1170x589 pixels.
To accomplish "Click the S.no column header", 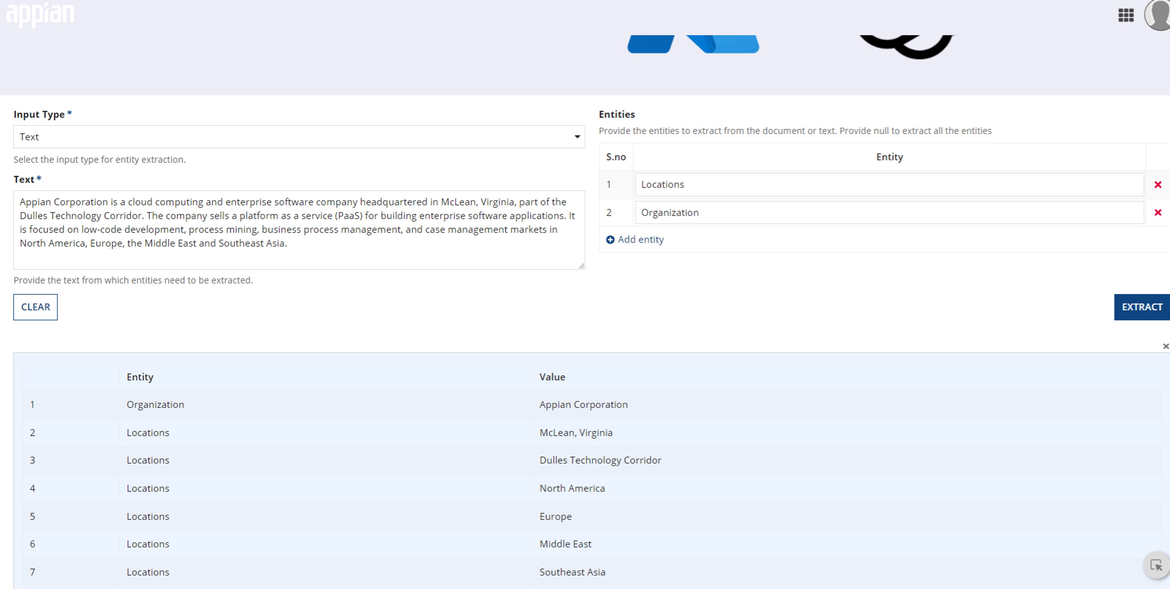I will click(616, 157).
